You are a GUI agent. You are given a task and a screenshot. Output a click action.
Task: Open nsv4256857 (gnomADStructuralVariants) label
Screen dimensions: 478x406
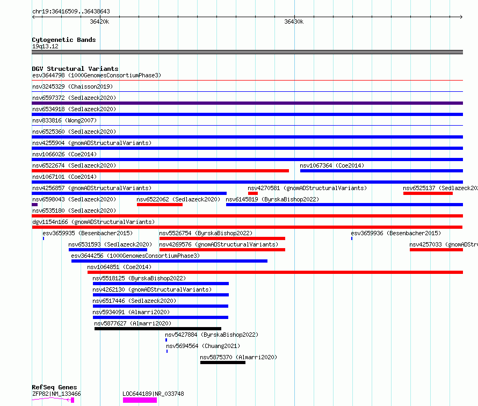(x=92, y=188)
